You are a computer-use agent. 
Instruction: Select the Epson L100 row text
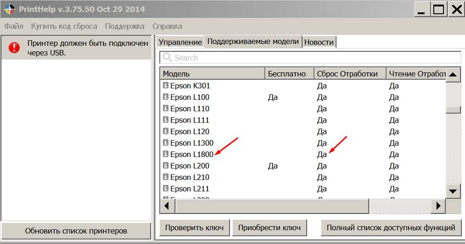pyautogui.click(x=190, y=97)
